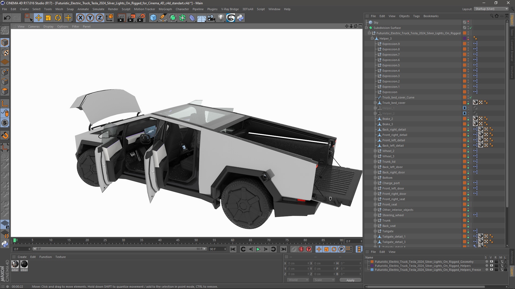Add a Light object icon
515x289 pixels.
click(221, 18)
